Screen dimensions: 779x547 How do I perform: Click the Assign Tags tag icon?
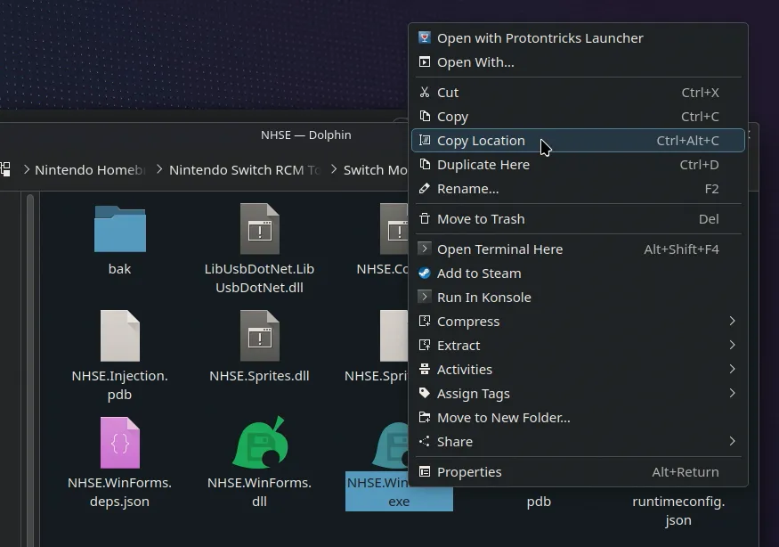425,394
